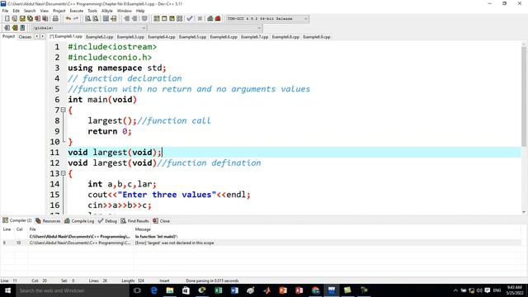528x297 pixels.
Task: Open the Search menu
Action: pyautogui.click(x=30, y=11)
